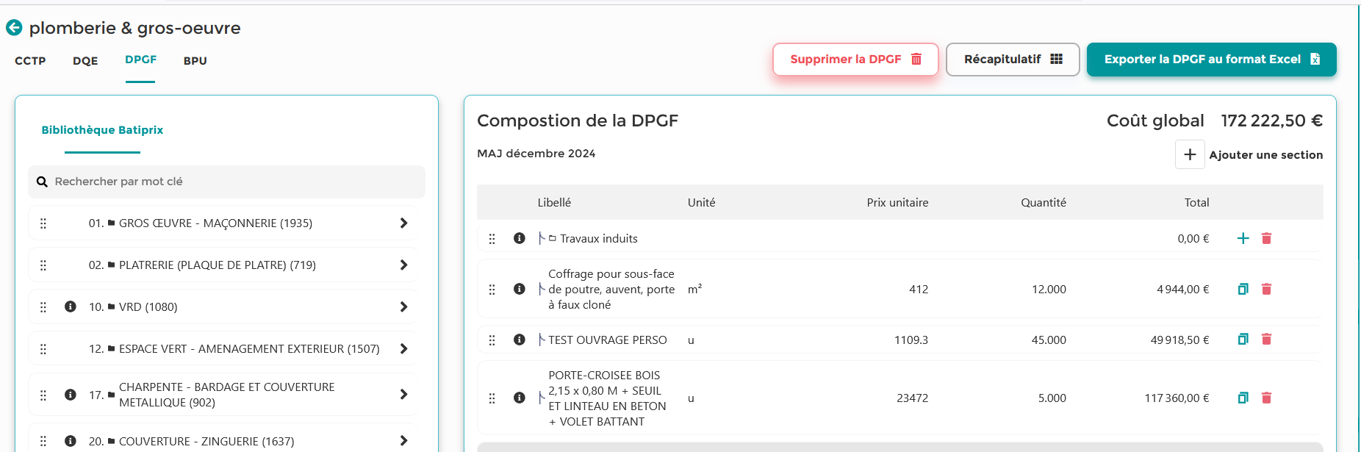Go back using the arrow beside plomberie & gros-oeuvre
This screenshot has width=1361, height=452.
coord(14,28)
